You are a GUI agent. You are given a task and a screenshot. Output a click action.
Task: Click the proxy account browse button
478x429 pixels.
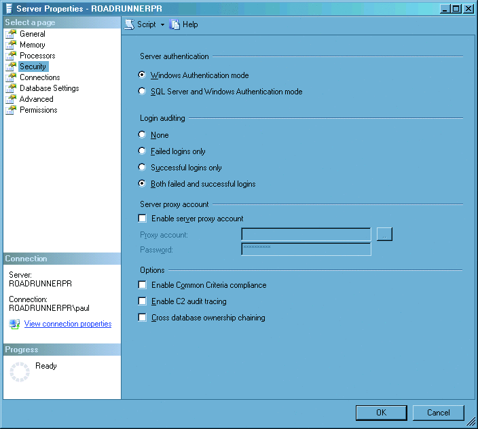[384, 234]
